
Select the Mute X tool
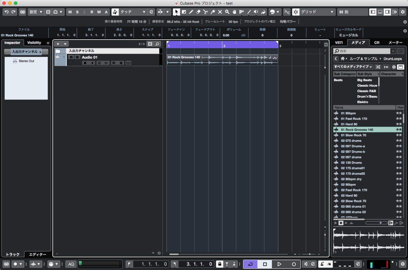[x=220, y=12]
